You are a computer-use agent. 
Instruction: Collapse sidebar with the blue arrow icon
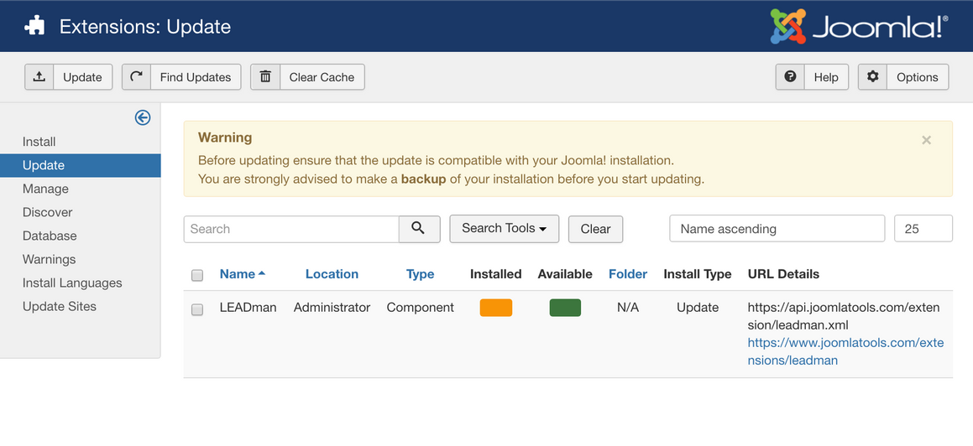[143, 117]
